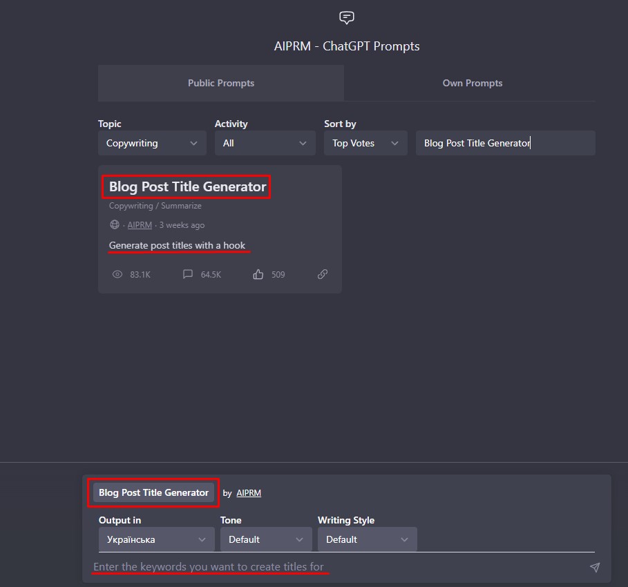Expand the Writing Style dropdown
This screenshot has width=628, height=587.
368,539
